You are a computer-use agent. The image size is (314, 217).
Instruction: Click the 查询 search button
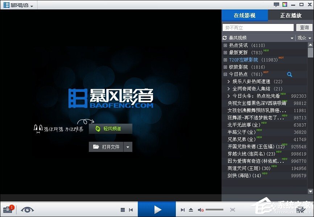tap(304, 27)
